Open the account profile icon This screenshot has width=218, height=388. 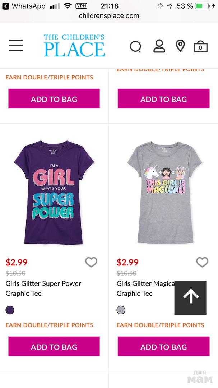click(x=159, y=46)
